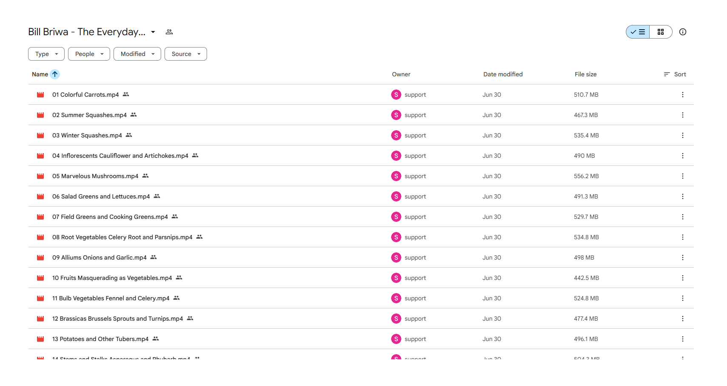Click shared icon next to 02 Summer Squashes.mp4
The width and height of the screenshot is (727, 386).
(x=133, y=115)
